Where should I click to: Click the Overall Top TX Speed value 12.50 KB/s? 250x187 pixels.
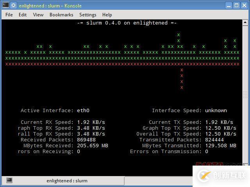[x=221, y=134]
